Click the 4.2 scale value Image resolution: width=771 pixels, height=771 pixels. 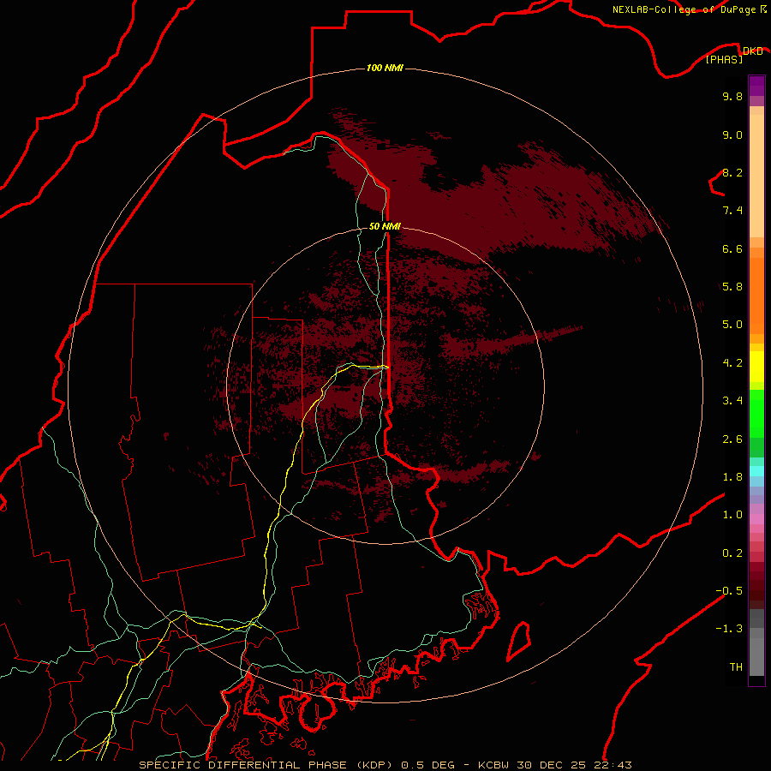(x=732, y=363)
